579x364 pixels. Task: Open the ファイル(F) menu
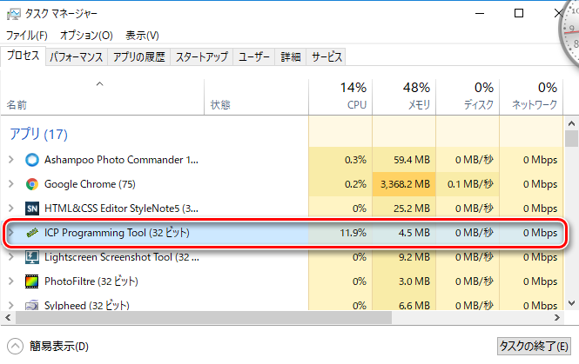[x=27, y=36]
